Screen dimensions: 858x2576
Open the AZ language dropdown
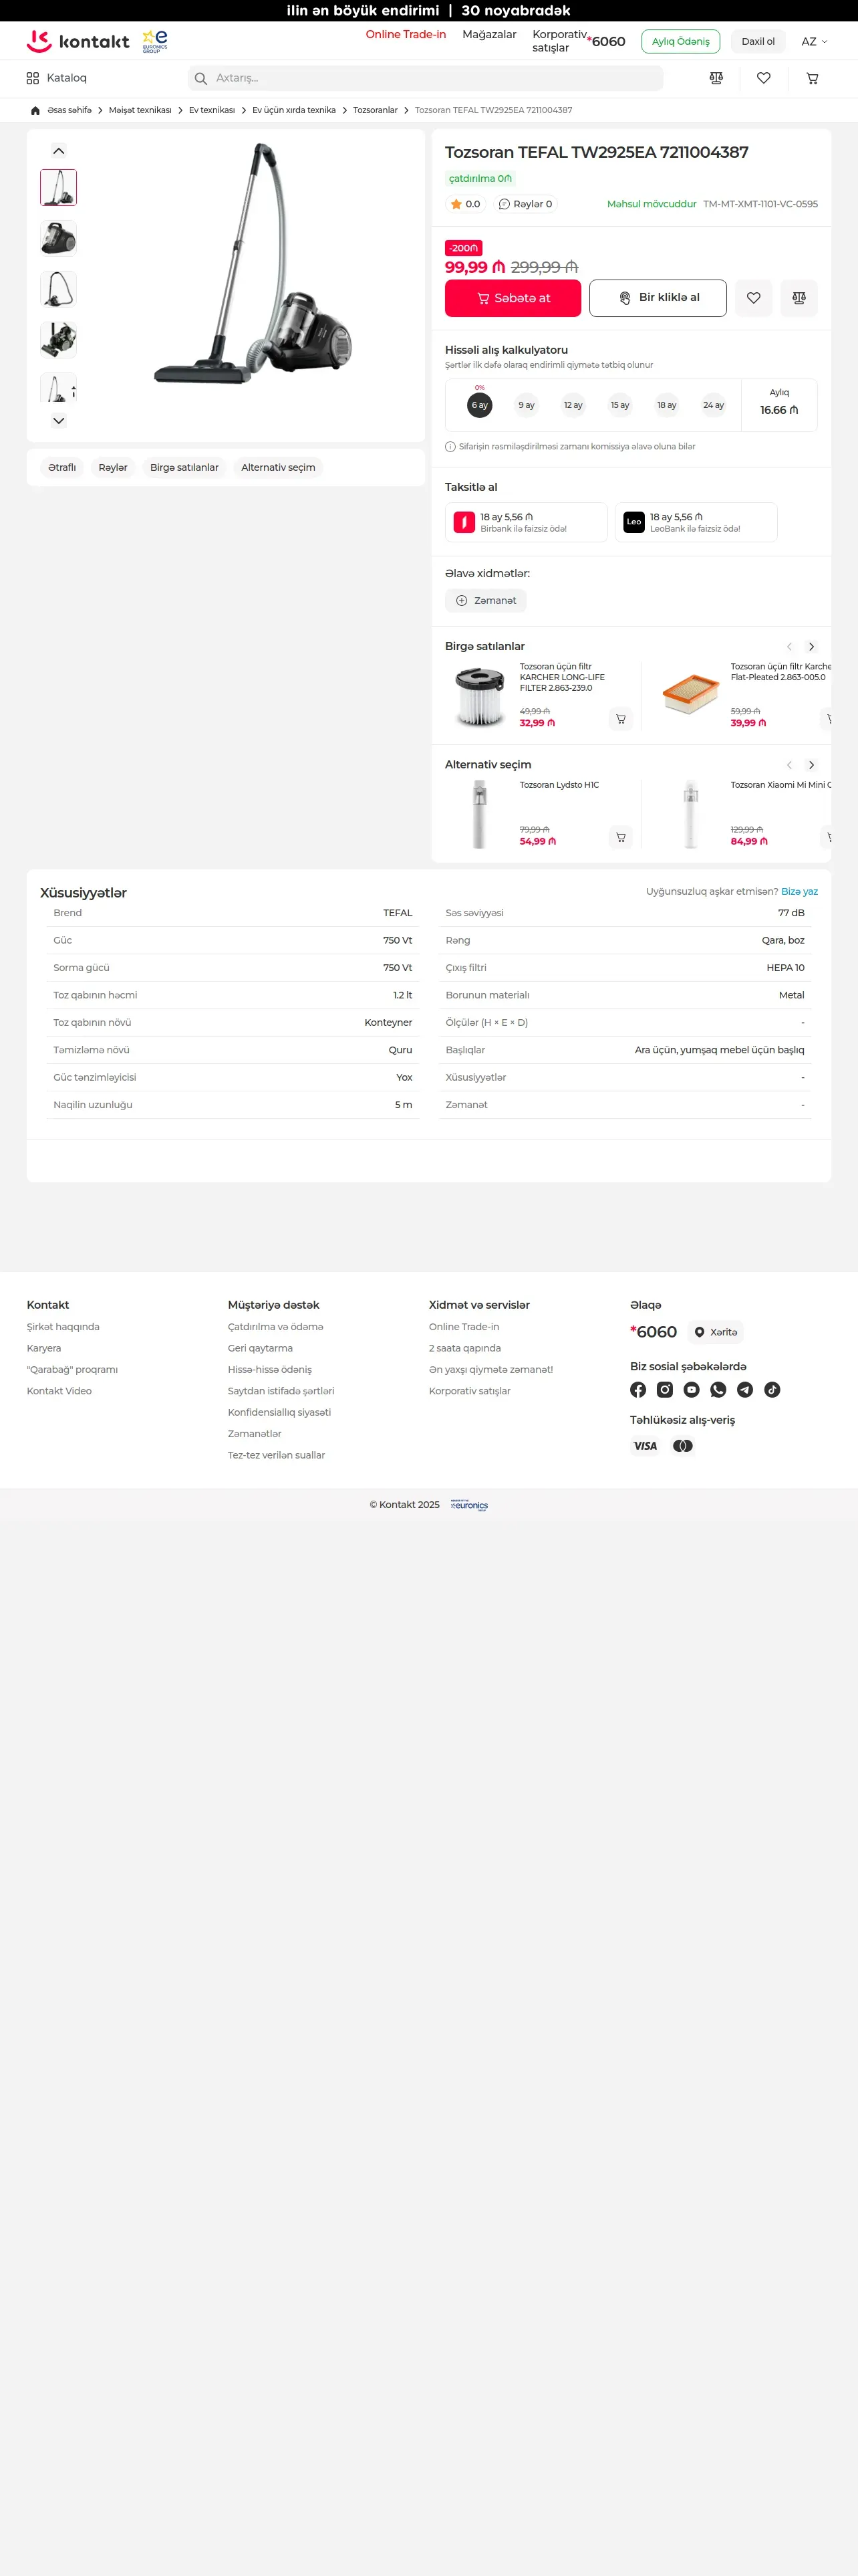tap(814, 42)
